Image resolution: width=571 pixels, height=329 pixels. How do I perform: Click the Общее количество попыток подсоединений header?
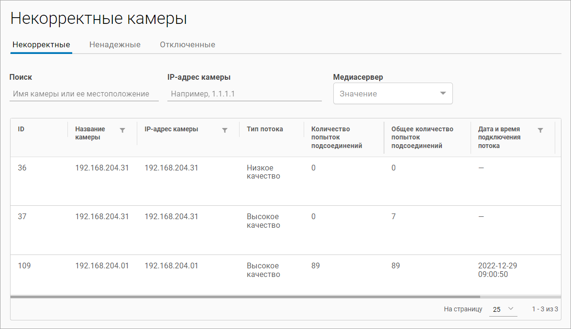click(422, 137)
